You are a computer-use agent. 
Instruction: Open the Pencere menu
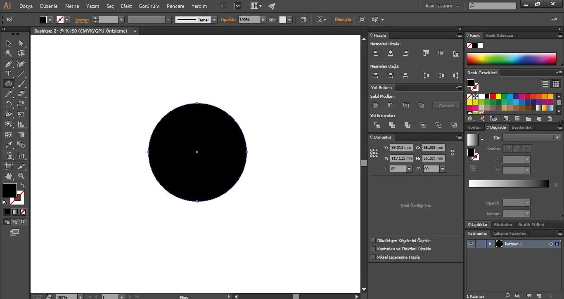(x=175, y=6)
